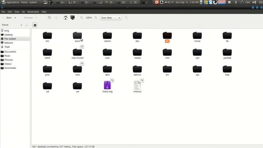Open the Icon View dropdown

tap(111, 18)
